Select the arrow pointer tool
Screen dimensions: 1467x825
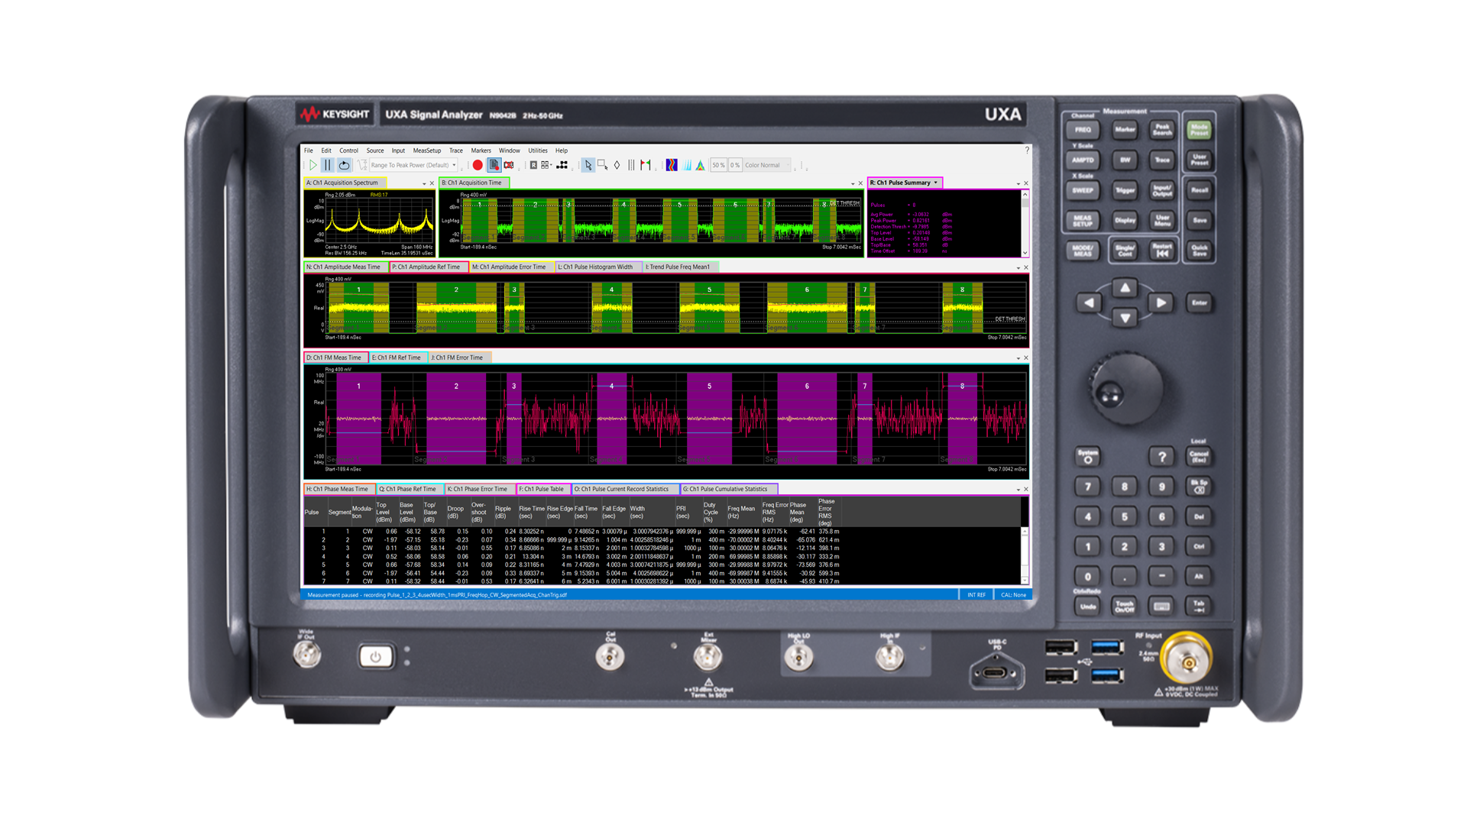coord(588,165)
